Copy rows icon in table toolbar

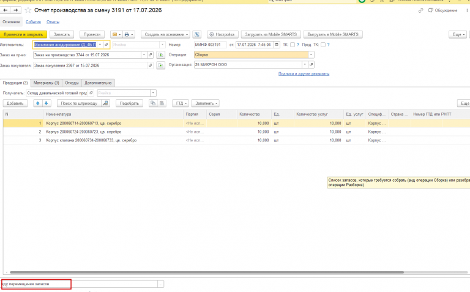coord(153,103)
